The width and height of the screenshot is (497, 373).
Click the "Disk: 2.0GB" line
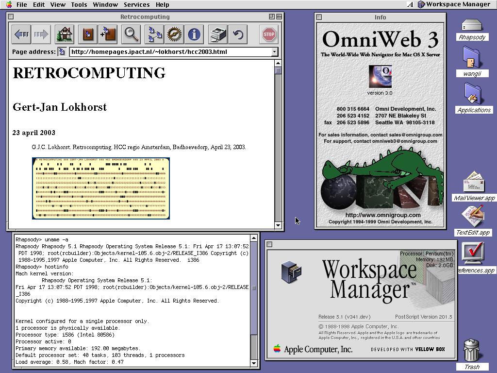pyautogui.click(x=439, y=265)
